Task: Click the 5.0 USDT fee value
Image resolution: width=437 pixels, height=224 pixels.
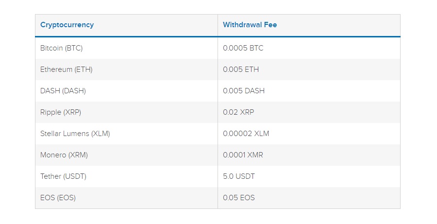Action: pos(239,176)
